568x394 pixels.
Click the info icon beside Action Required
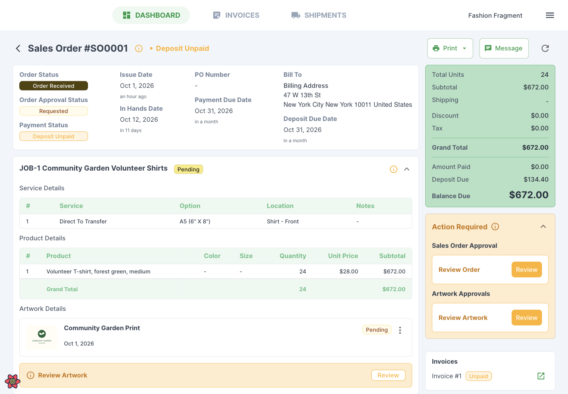[495, 227]
